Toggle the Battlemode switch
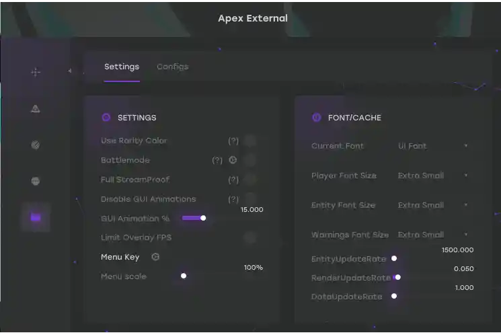501x335 pixels. coord(250,160)
